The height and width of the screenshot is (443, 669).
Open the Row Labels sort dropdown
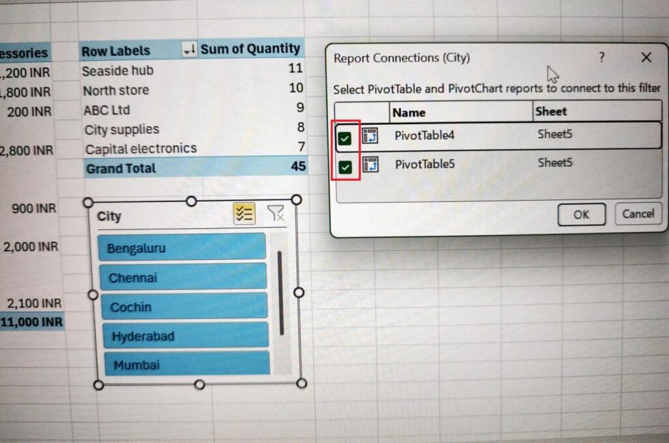click(x=189, y=50)
